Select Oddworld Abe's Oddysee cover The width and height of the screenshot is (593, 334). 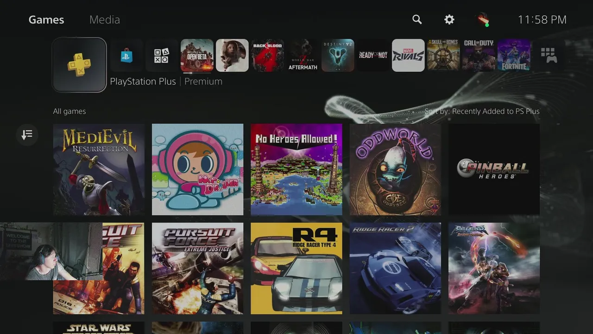click(395, 169)
